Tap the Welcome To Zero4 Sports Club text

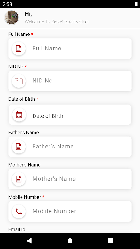click(57, 21)
